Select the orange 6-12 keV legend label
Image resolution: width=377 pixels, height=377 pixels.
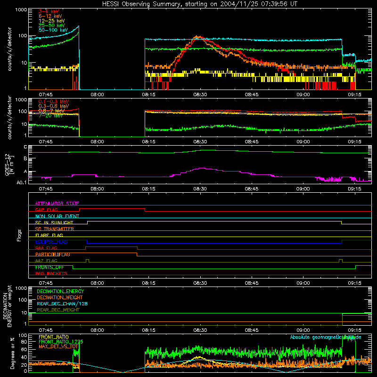pyautogui.click(x=50, y=16)
